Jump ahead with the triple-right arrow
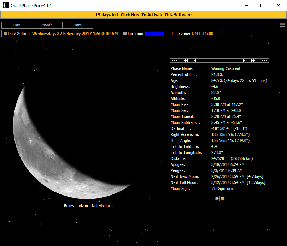 (264, 61)
